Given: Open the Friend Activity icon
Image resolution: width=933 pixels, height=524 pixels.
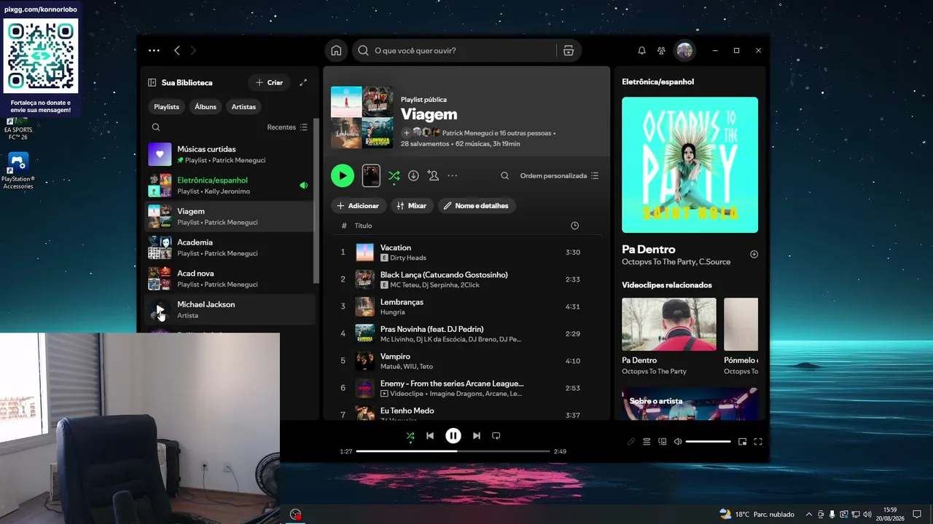Looking at the screenshot, I should point(661,50).
